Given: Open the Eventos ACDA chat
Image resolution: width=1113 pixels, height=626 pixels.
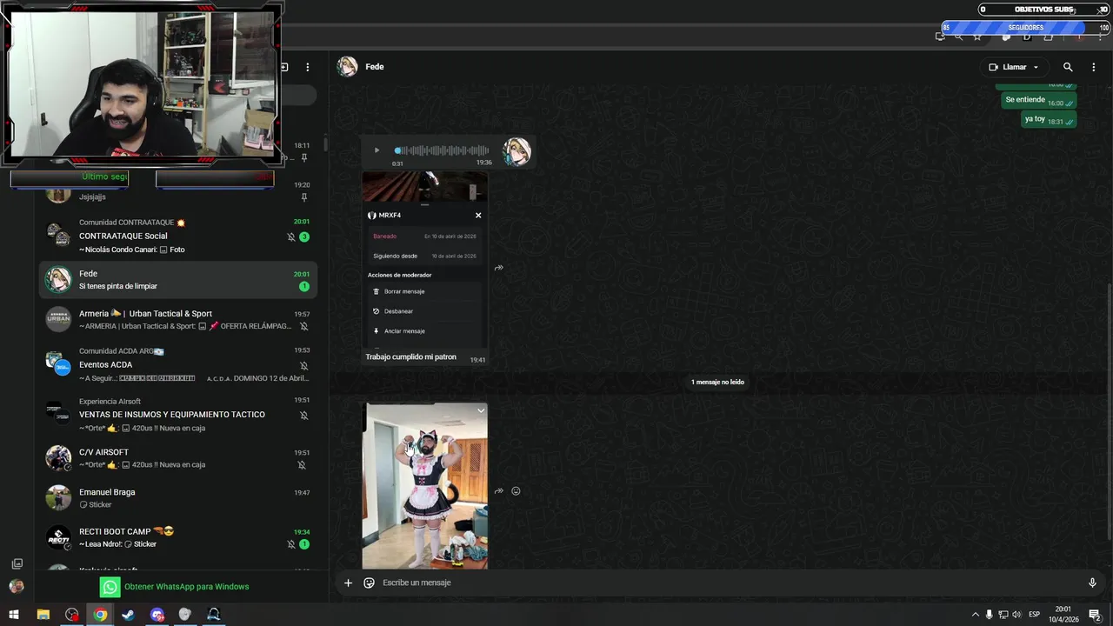Looking at the screenshot, I should pos(177,364).
